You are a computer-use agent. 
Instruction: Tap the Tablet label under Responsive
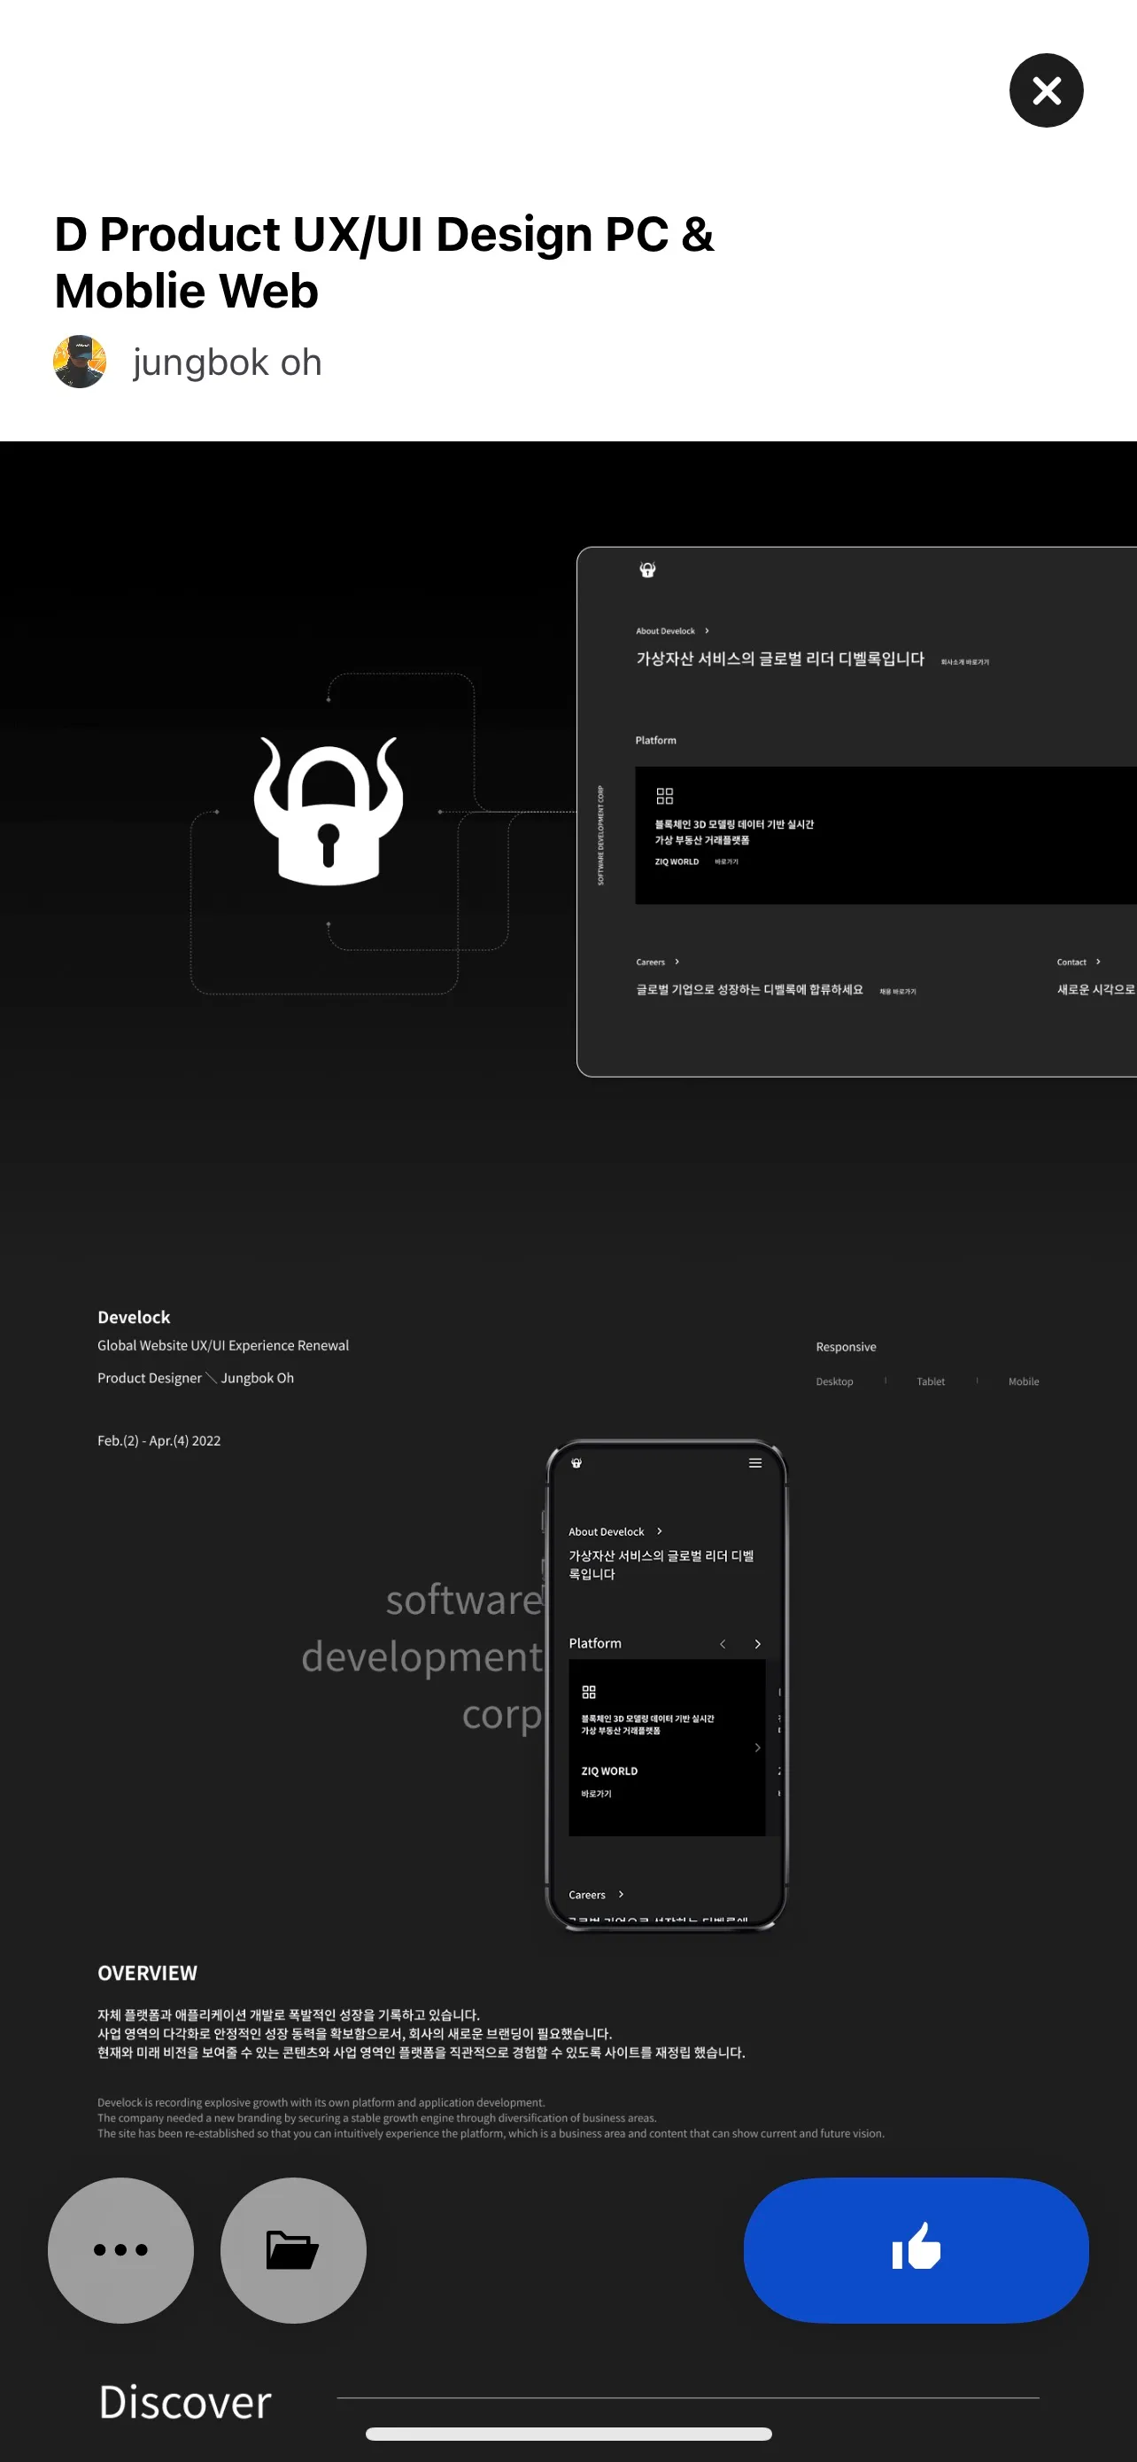tap(931, 1381)
